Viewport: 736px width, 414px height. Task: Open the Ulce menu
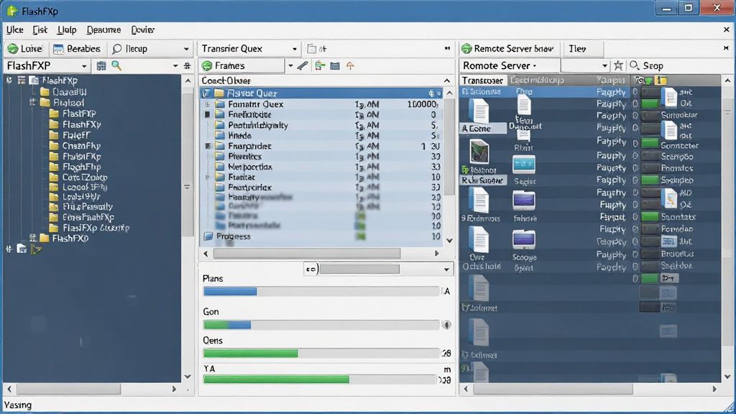click(14, 29)
